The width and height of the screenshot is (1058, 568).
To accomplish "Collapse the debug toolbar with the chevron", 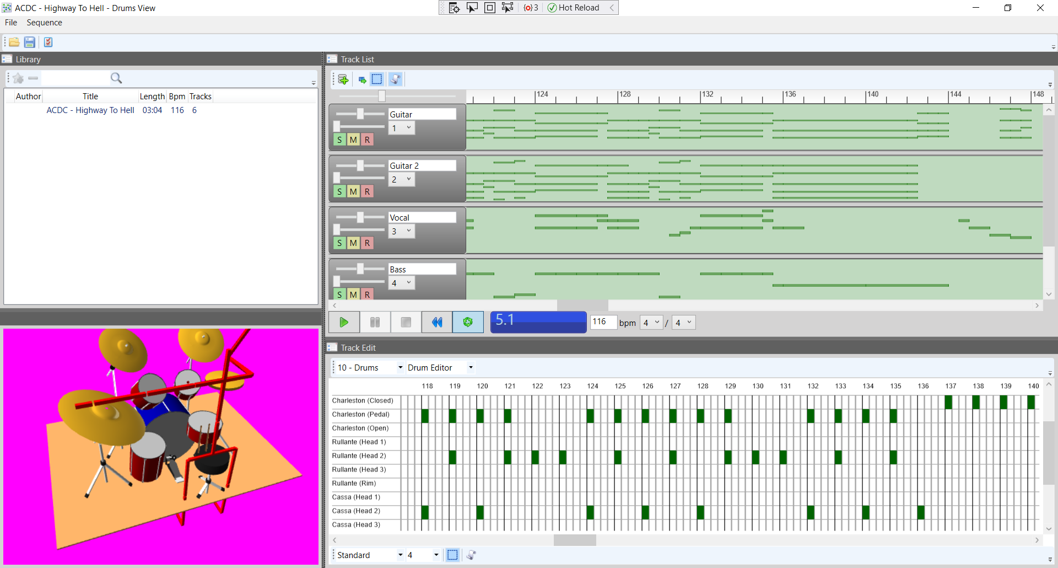I will click(612, 8).
